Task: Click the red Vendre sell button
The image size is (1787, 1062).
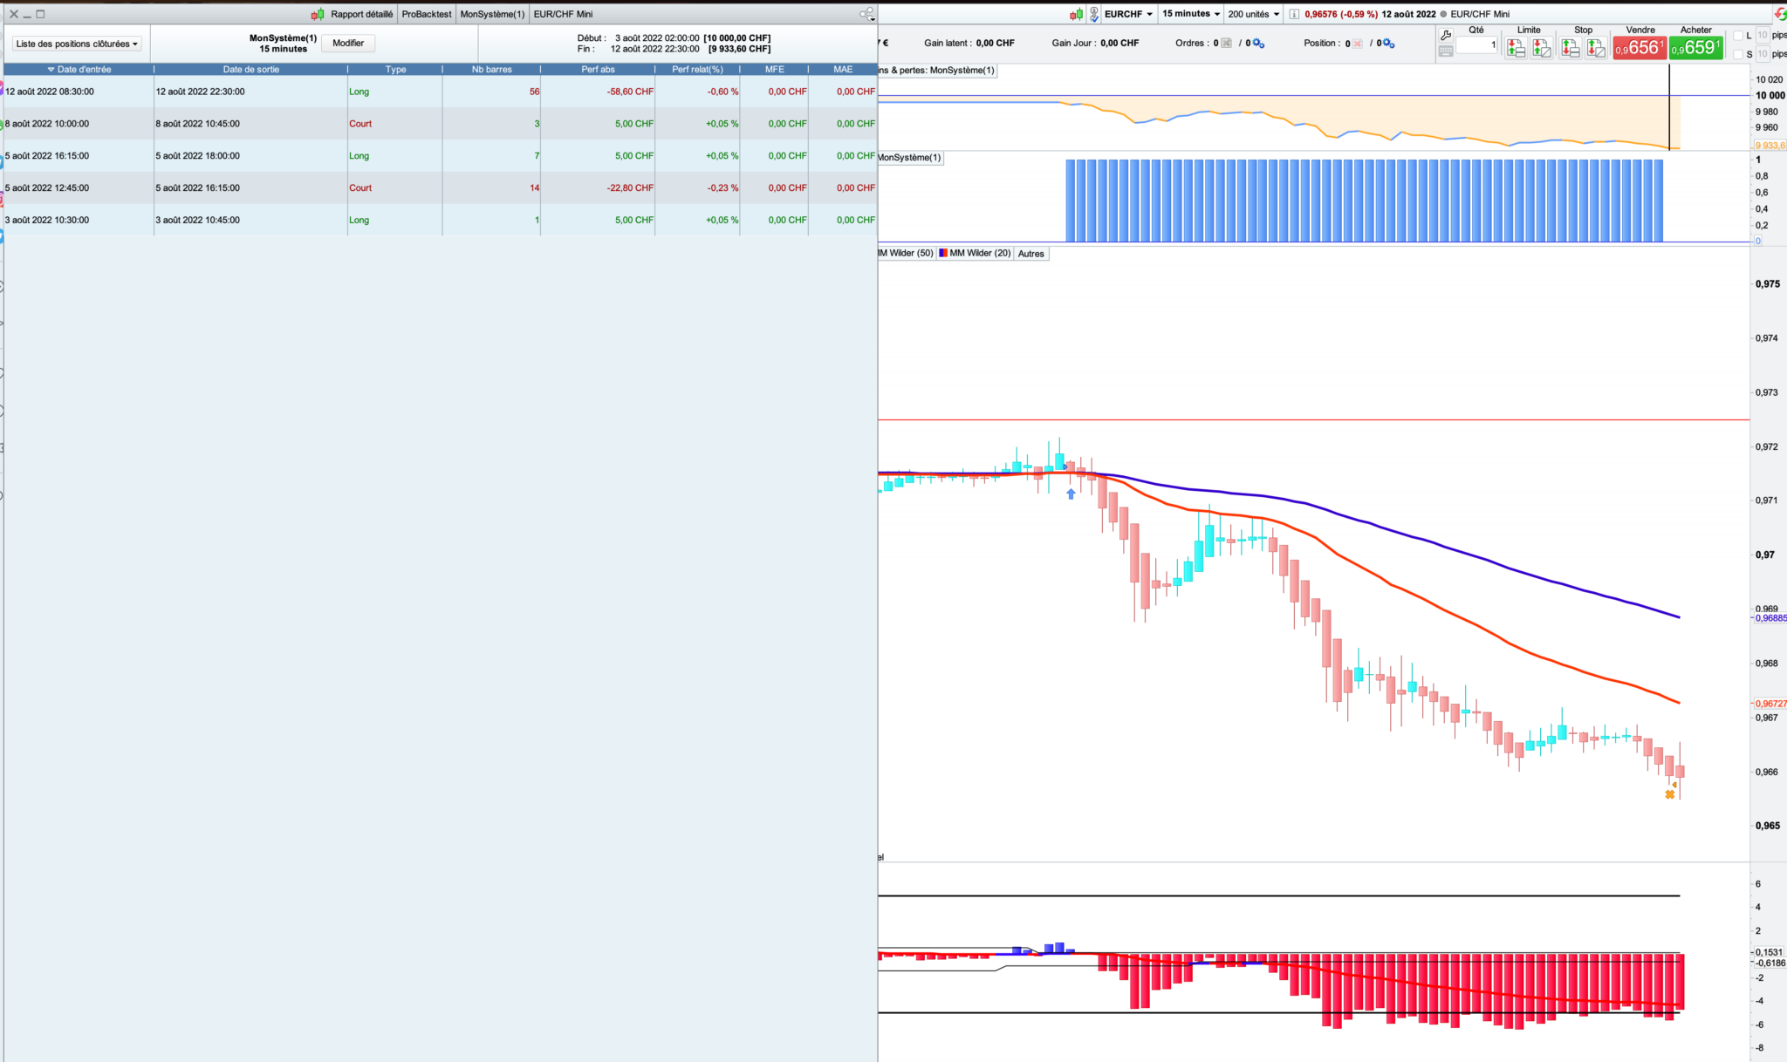Action: point(1639,48)
